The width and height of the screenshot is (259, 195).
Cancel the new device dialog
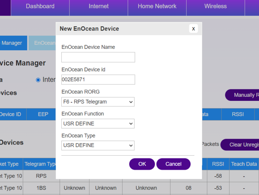[173, 164]
